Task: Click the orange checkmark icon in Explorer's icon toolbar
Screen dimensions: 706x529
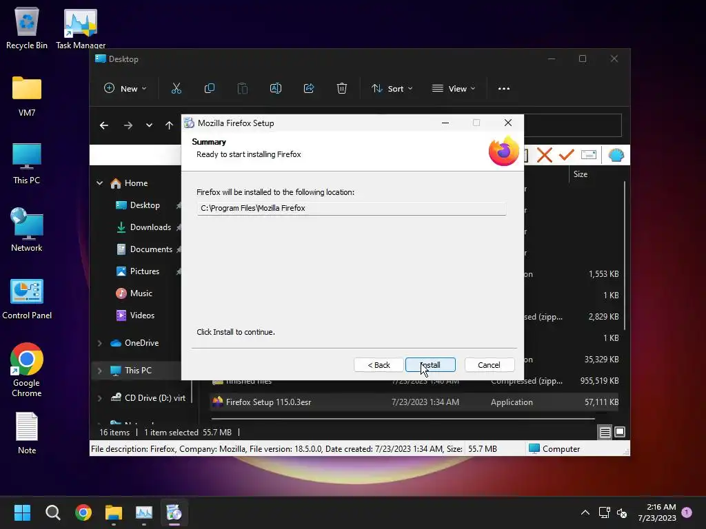Action: pos(567,156)
